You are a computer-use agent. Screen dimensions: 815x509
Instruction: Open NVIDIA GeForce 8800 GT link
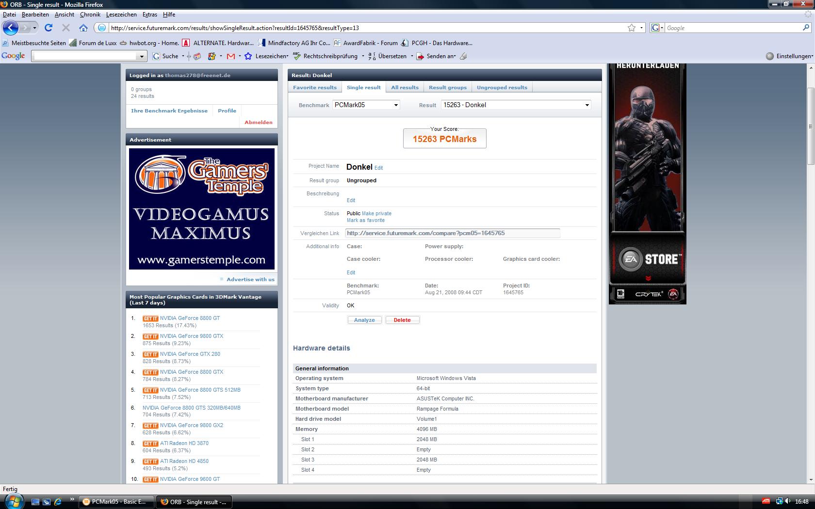point(190,318)
